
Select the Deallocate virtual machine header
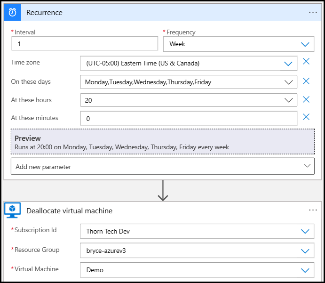tap(70, 211)
